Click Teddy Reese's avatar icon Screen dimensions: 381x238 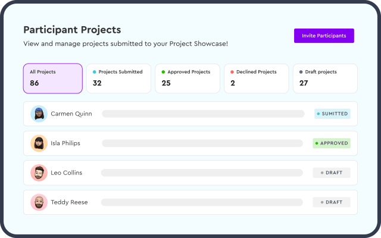coord(39,202)
